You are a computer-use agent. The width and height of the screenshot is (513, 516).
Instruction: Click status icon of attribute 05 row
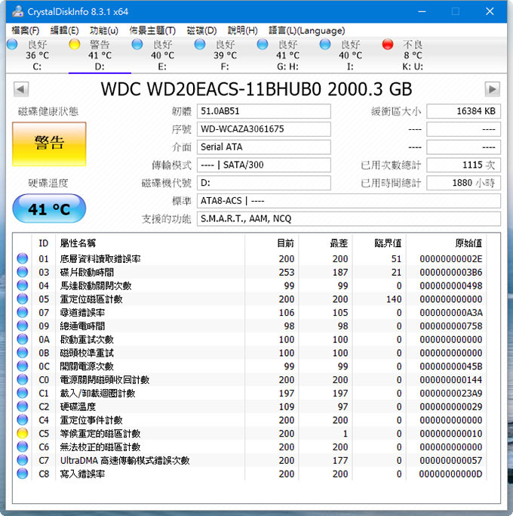click(23, 299)
